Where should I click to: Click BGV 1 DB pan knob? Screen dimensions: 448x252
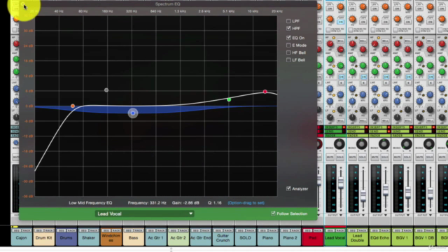tap(428, 143)
